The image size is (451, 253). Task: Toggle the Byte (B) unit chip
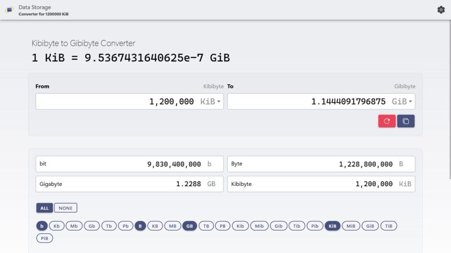140,226
